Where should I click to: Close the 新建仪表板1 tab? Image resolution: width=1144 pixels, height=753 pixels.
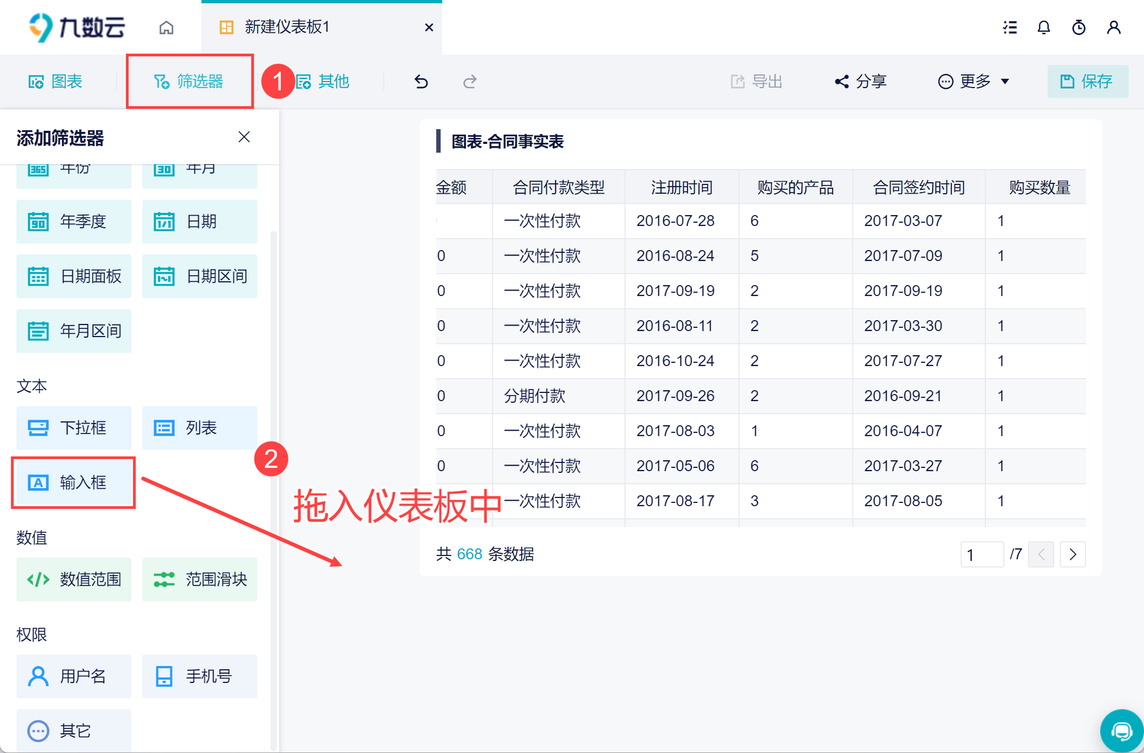point(429,27)
